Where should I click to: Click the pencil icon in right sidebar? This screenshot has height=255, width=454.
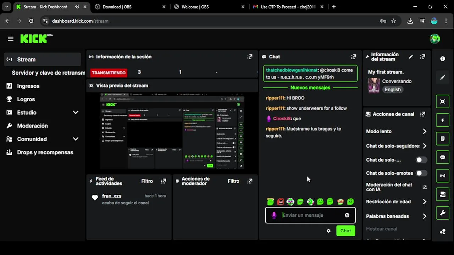coord(443,77)
